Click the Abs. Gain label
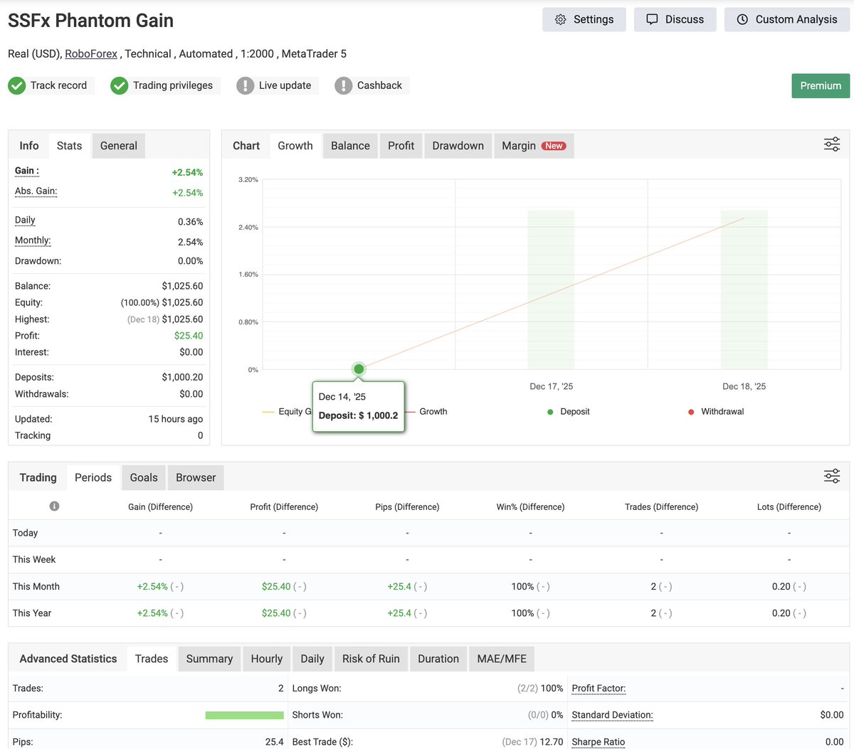The height and width of the screenshot is (749, 854). [36, 191]
